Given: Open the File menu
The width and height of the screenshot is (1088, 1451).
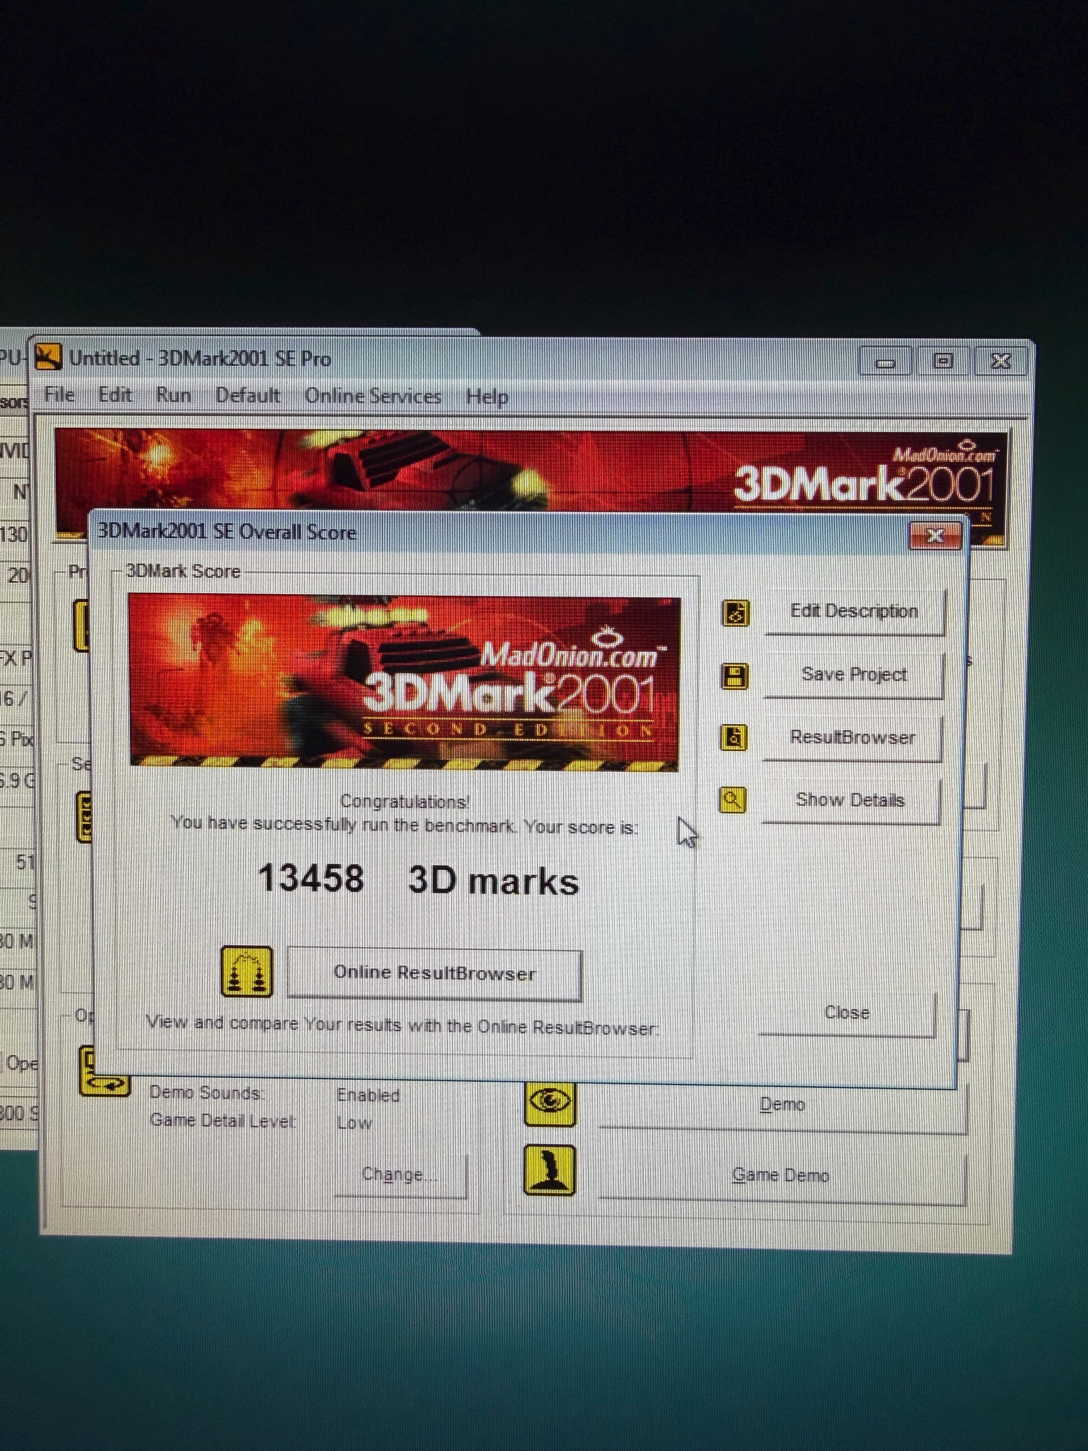Looking at the screenshot, I should pos(59,394).
